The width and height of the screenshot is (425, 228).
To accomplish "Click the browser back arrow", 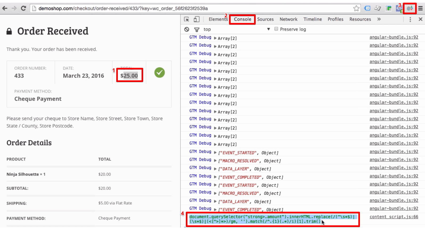I will (x=5, y=8).
